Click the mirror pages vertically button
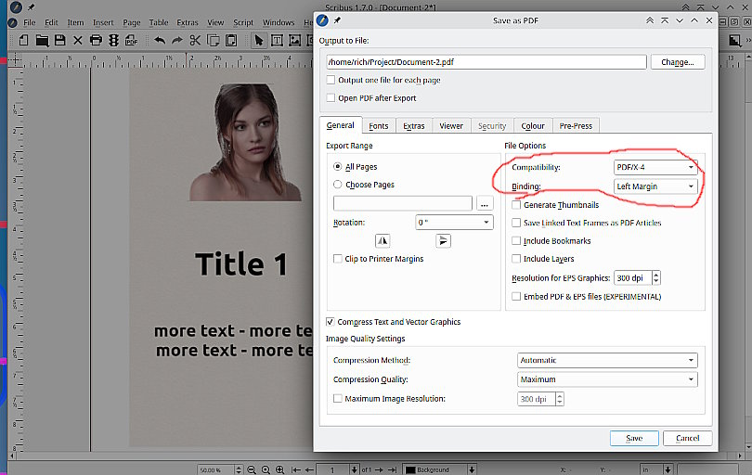The height and width of the screenshot is (475, 752). pyautogui.click(x=443, y=241)
